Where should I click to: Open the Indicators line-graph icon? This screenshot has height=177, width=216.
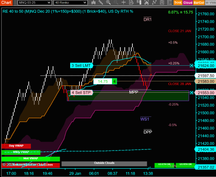tap(154, 2)
